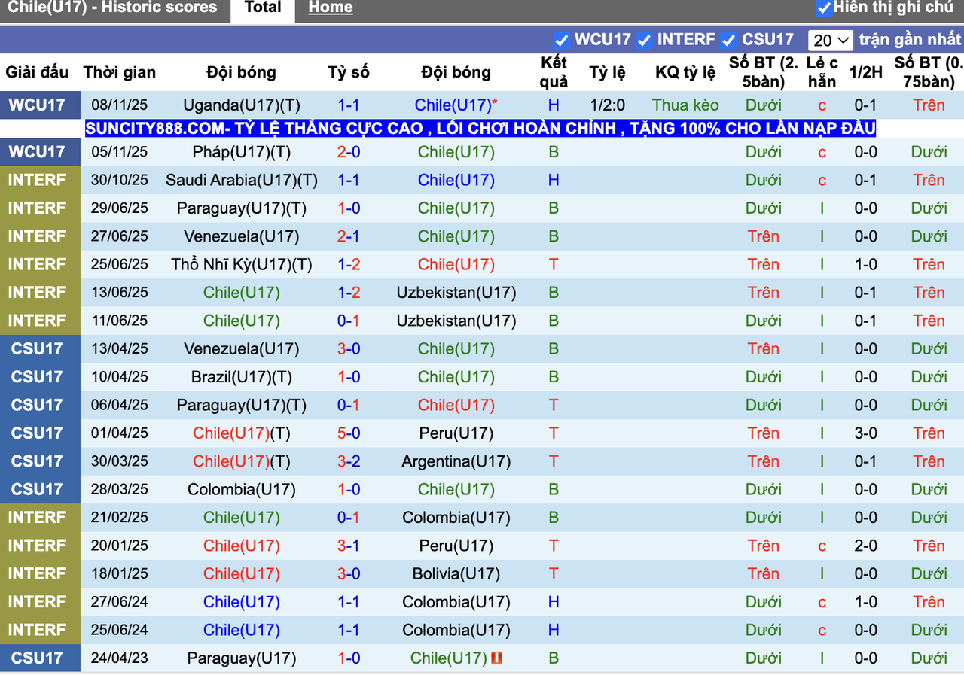Click Uzbekistan(U17) in the 13/06/25 row
Screen dimensions: 964x675
[x=456, y=293]
